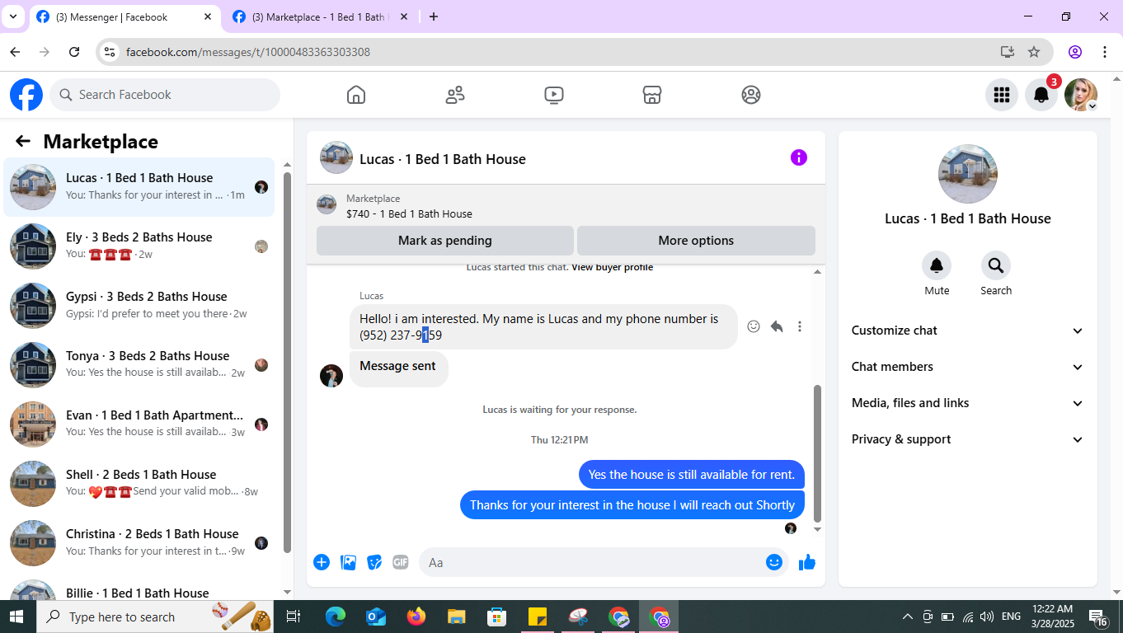This screenshot has width=1123, height=633.
Task: Click the Thu 12:21PM timestamp
Action: click(x=560, y=440)
